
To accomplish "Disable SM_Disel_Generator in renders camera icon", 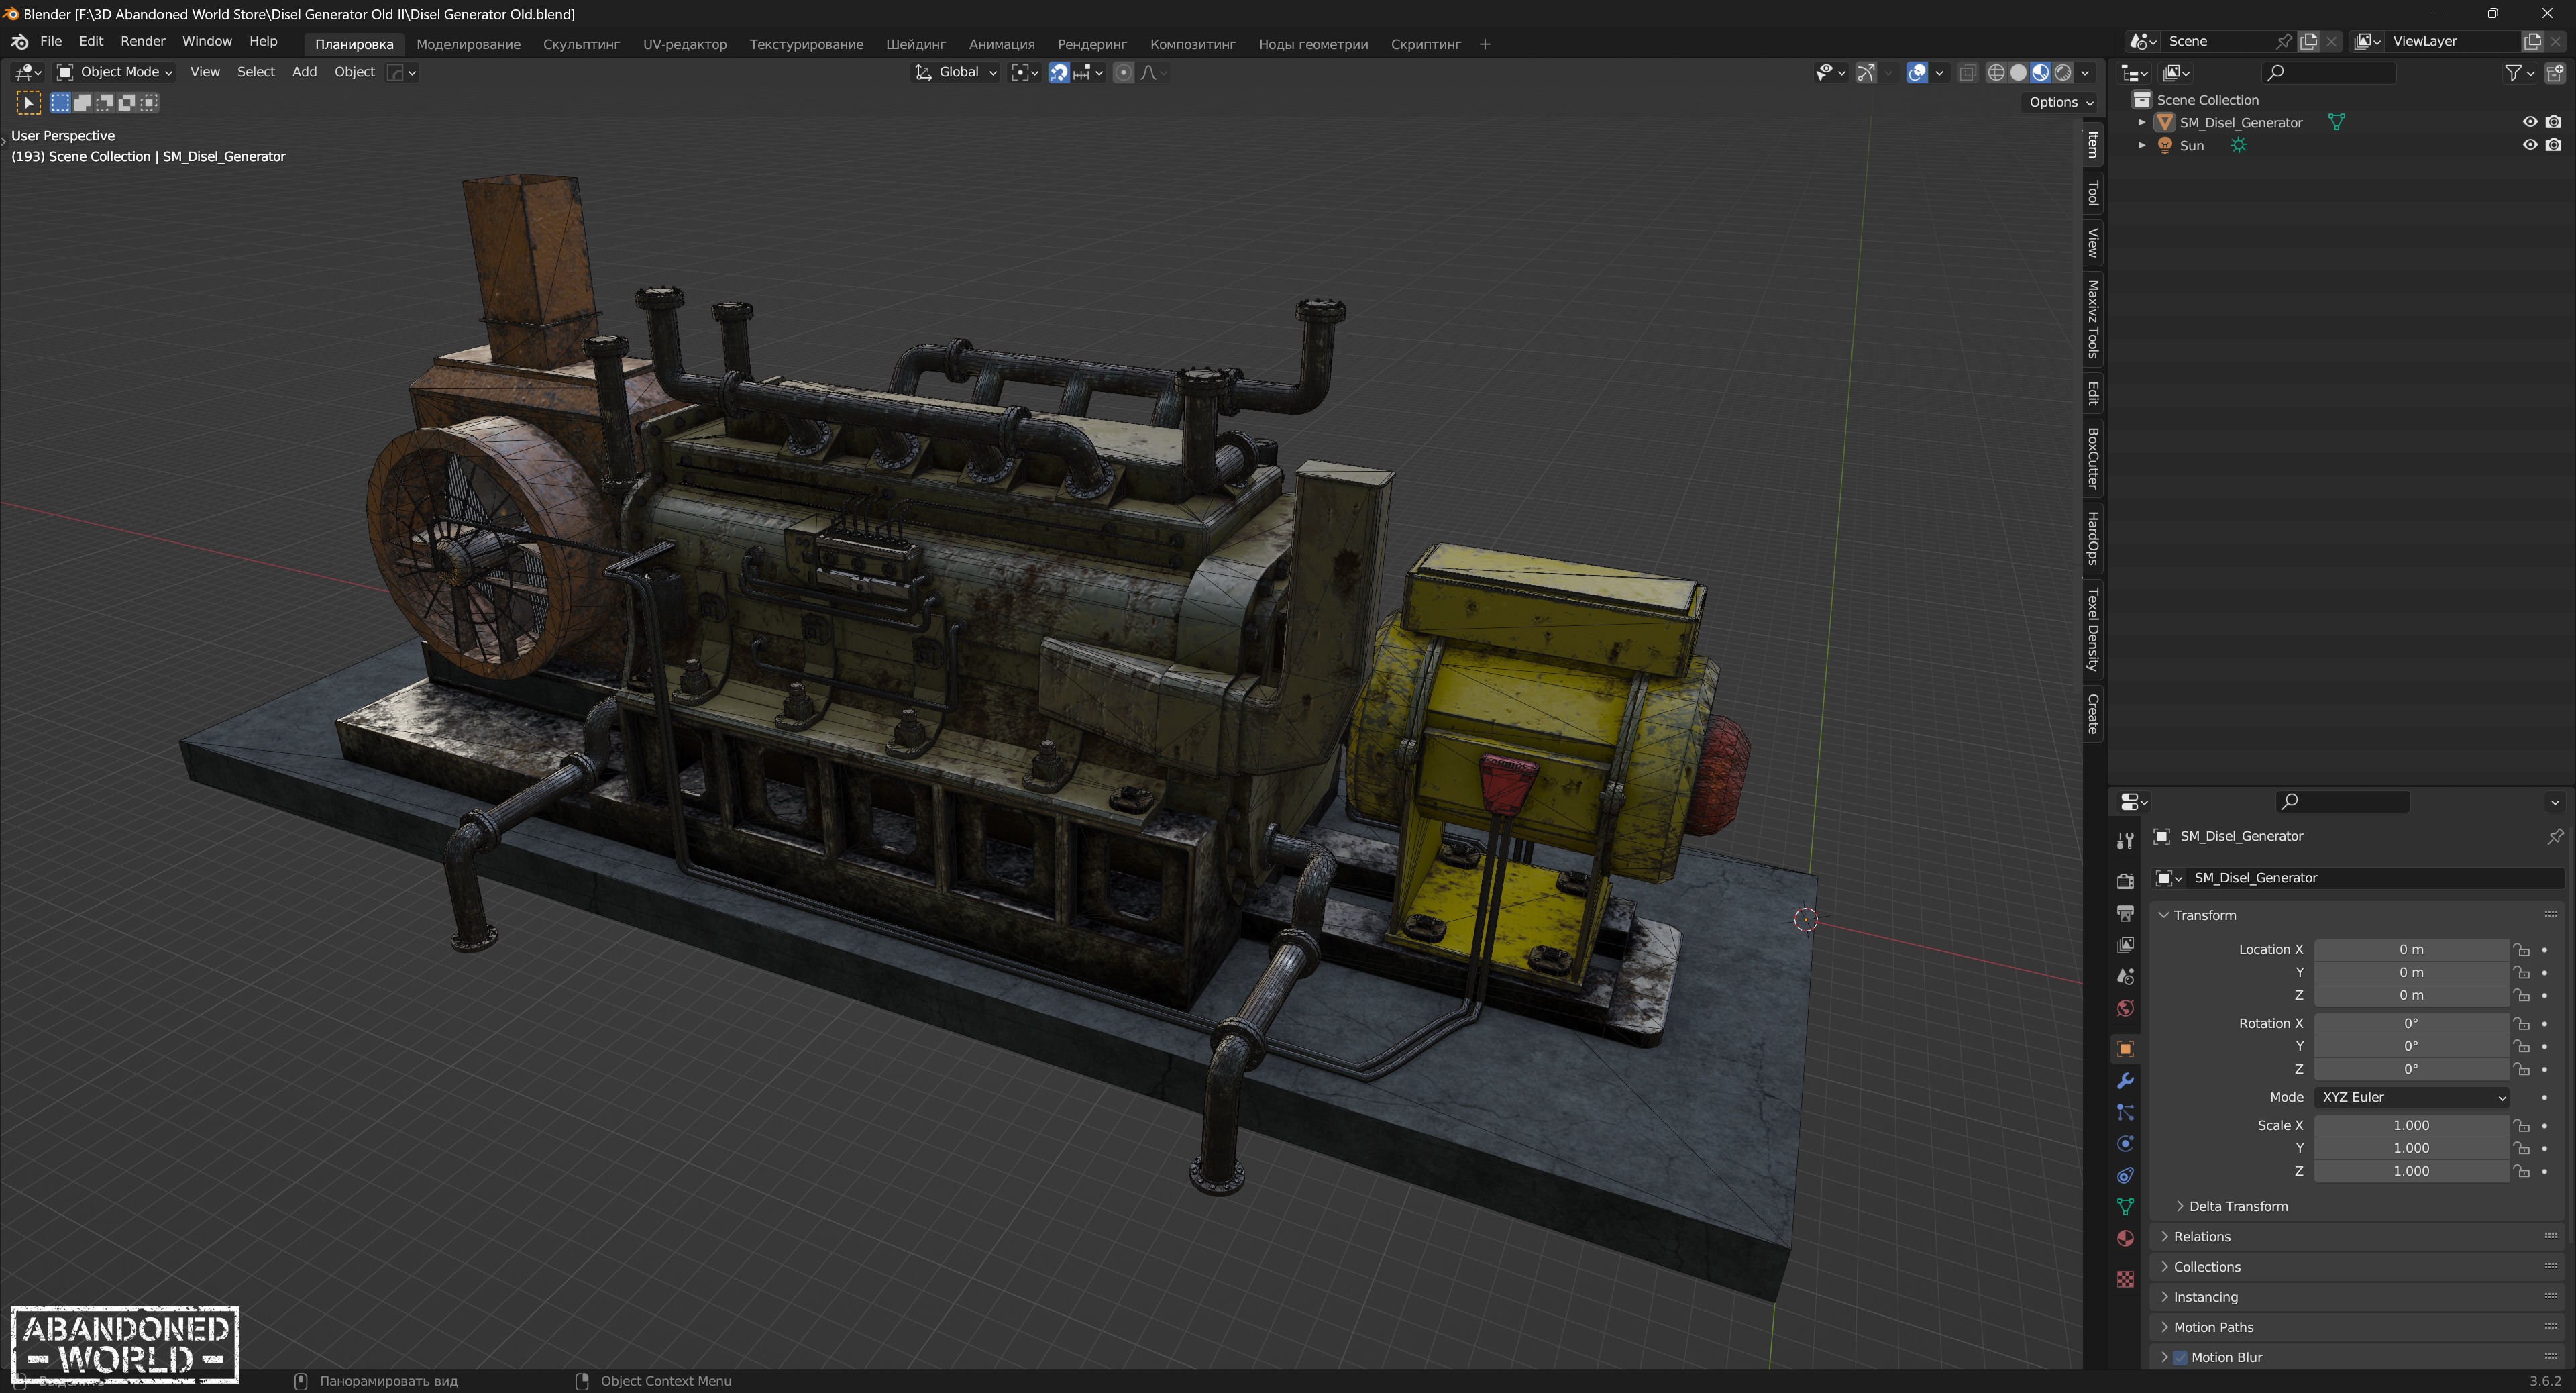I will click(2553, 122).
